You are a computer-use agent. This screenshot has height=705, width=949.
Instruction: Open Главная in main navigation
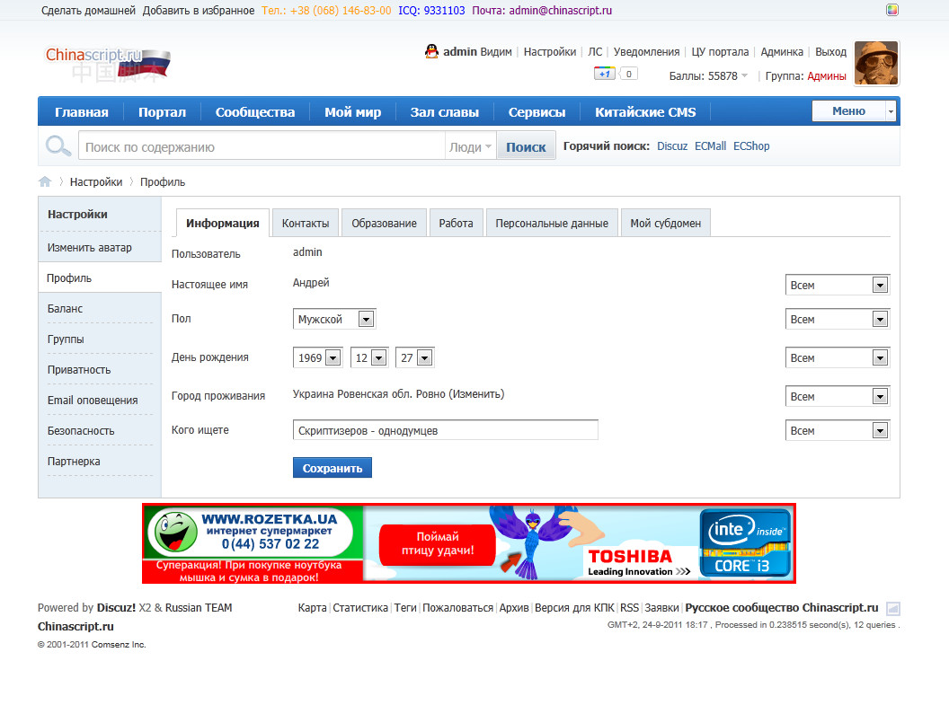pyautogui.click(x=82, y=112)
